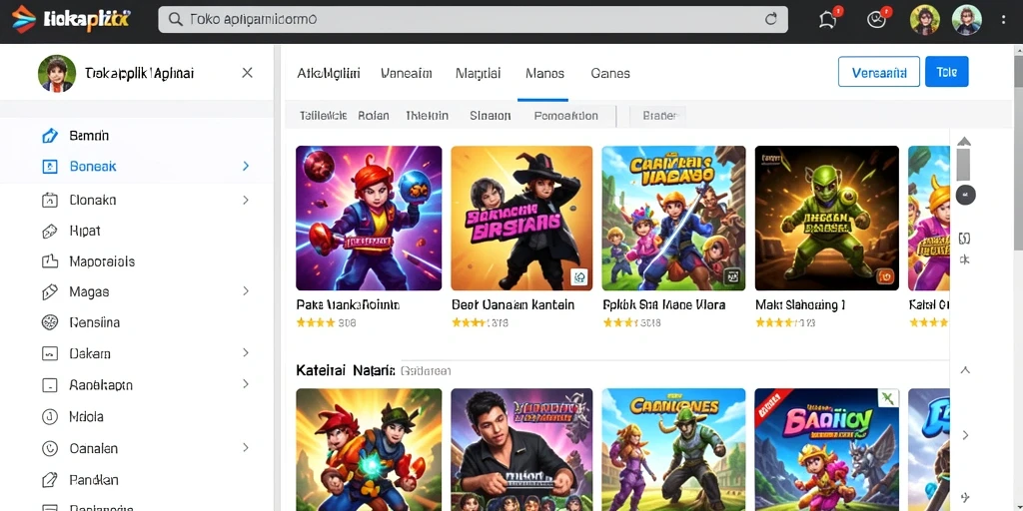Image resolution: width=1023 pixels, height=511 pixels.
Task: Select the Thlektin sub-tab
Action: (427, 116)
